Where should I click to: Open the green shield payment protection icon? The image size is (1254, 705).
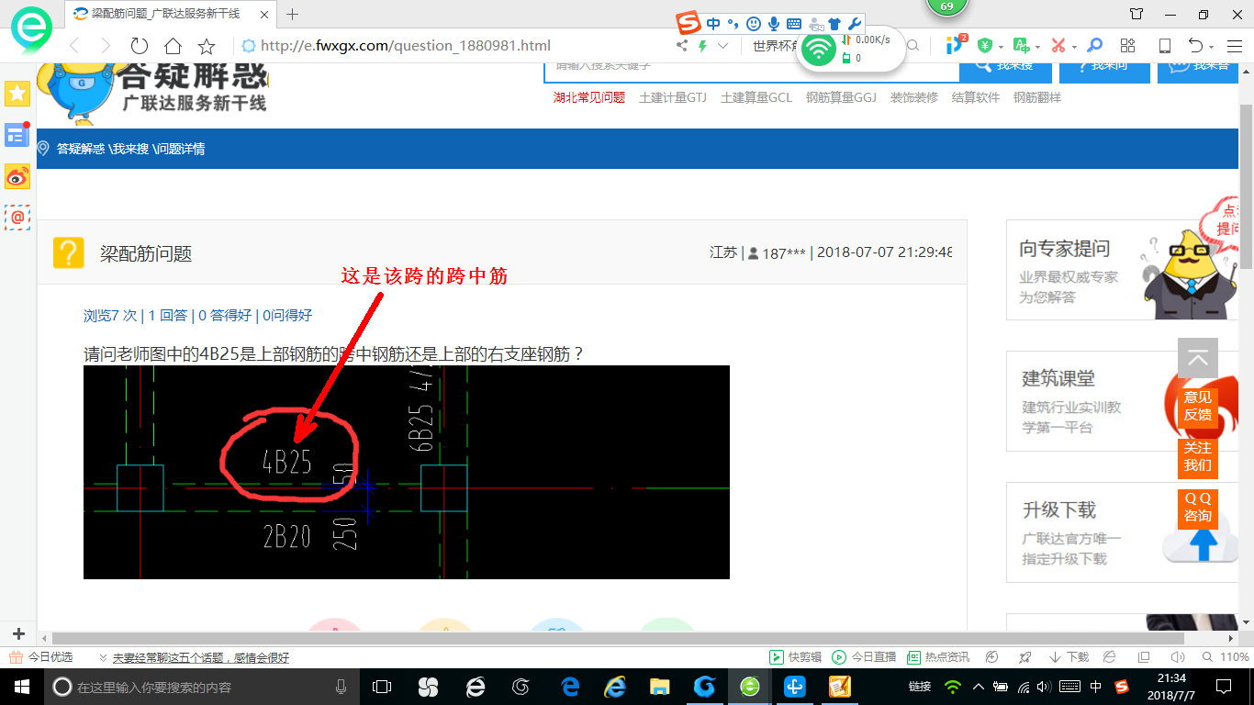pyautogui.click(x=985, y=45)
